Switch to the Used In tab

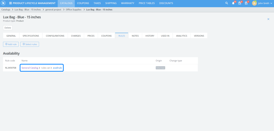click(x=165, y=36)
